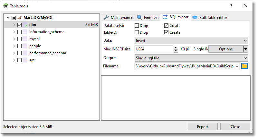Viewport: 257px width, 138px height.
Task: Disable Create for Table(s)
Action: pos(167,32)
